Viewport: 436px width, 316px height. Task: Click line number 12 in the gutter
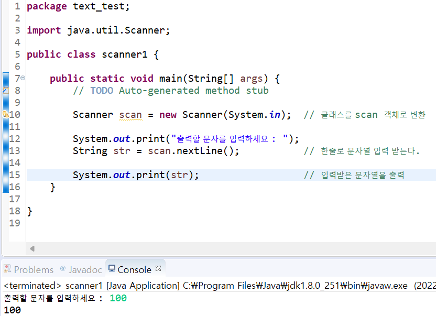[15, 138]
